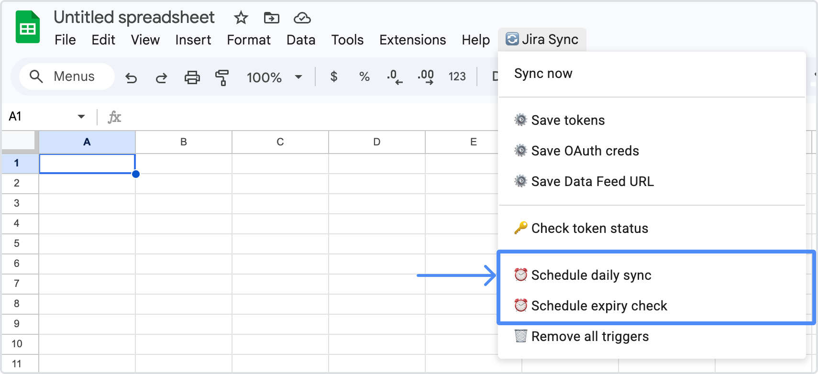Image resolution: width=818 pixels, height=374 pixels.
Task: Open the Extensions menu
Action: click(x=413, y=40)
